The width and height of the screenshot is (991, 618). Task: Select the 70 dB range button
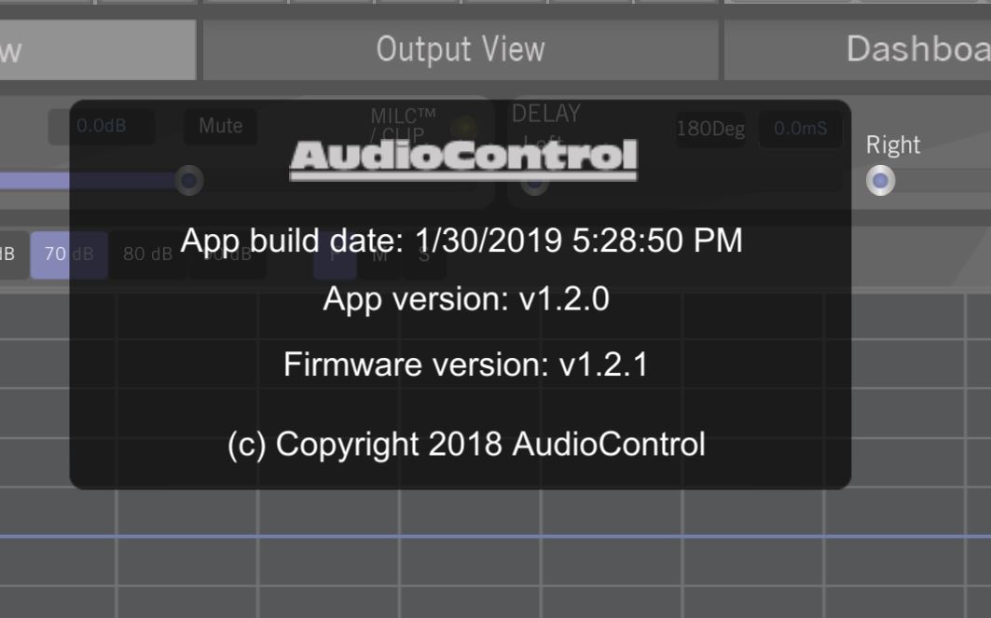[69, 254]
